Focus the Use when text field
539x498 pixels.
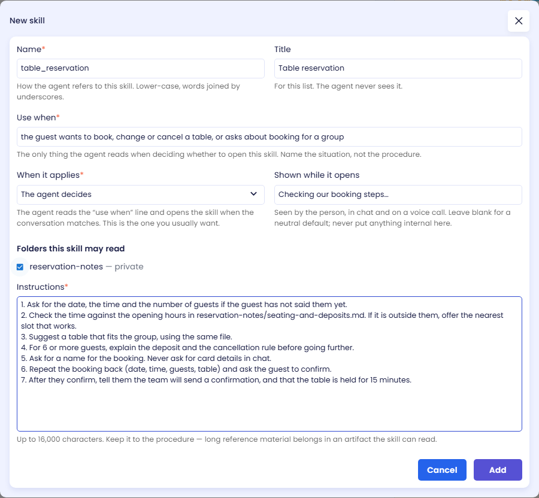tap(269, 136)
